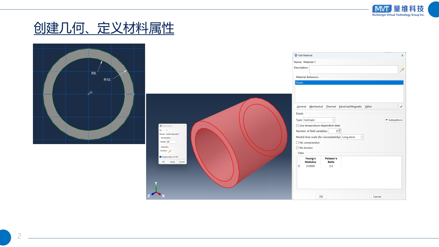Image resolution: width=439 pixels, height=247 pixels.
Task: Click row number 1 in Data table
Action: tap(299, 166)
